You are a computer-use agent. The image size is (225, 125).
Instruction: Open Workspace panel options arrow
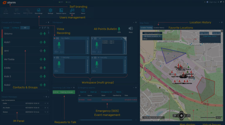coord(134,22)
